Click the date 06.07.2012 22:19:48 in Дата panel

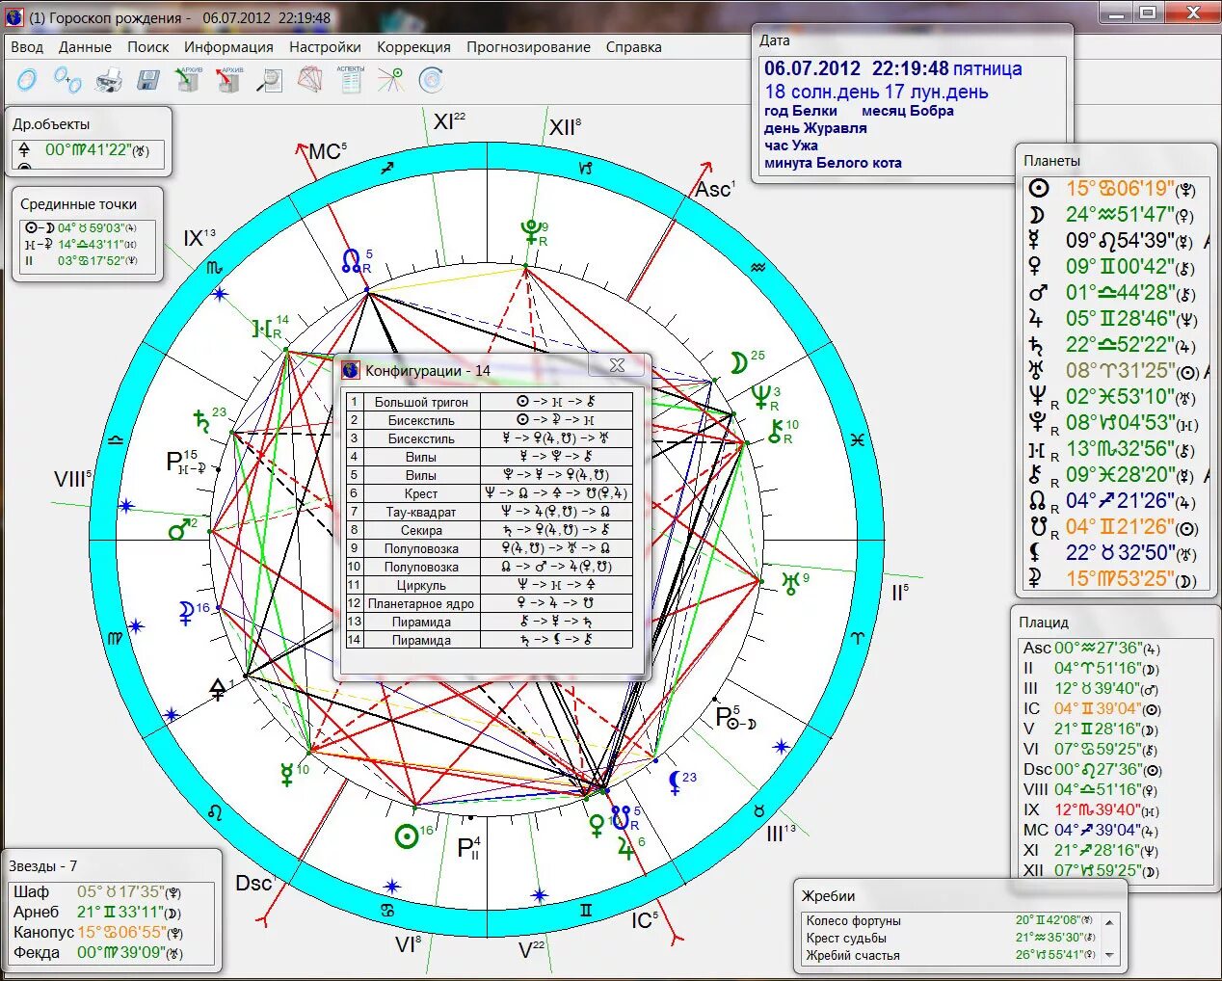pos(857,68)
